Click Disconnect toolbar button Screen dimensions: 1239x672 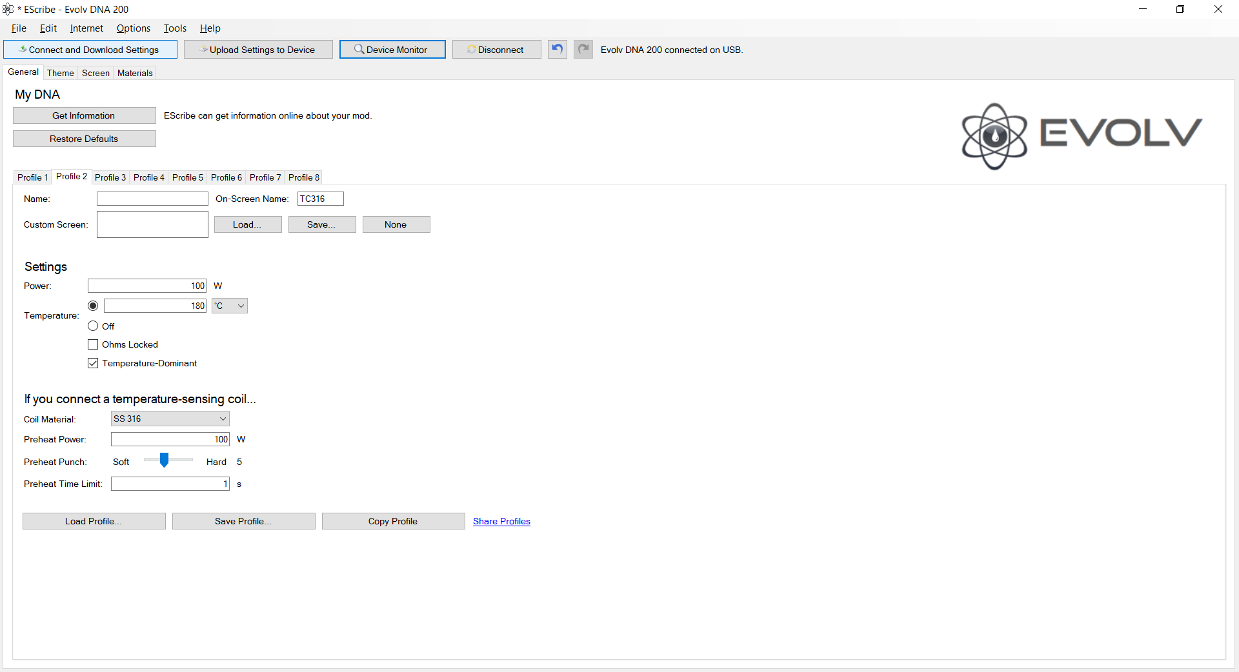coord(496,50)
